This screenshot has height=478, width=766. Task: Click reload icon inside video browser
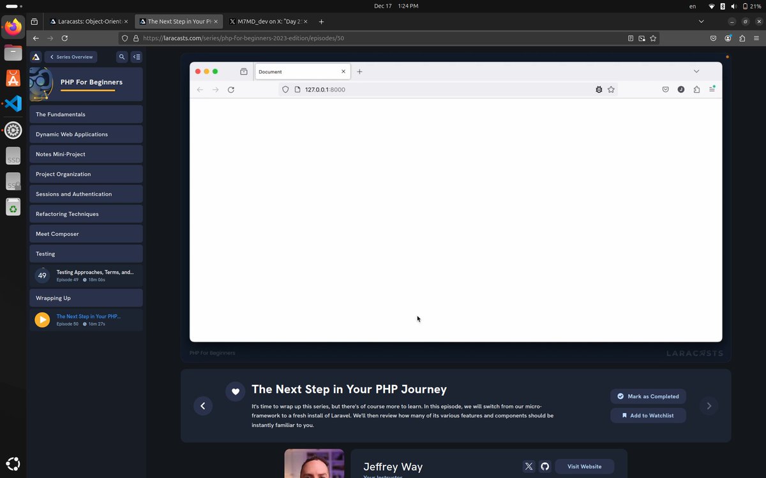(231, 90)
